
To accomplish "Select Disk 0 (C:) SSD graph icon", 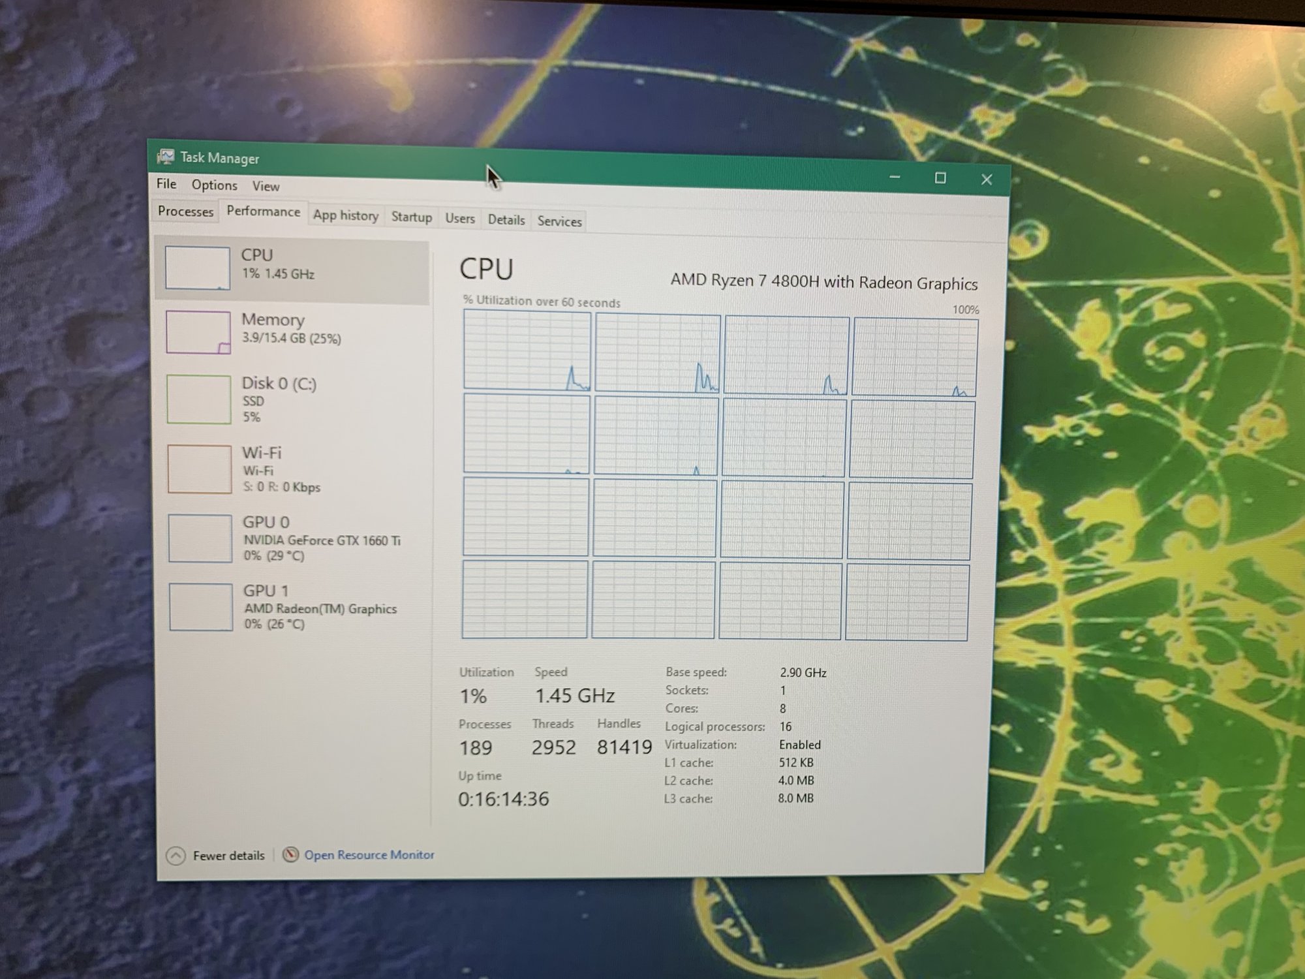I will tap(198, 399).
